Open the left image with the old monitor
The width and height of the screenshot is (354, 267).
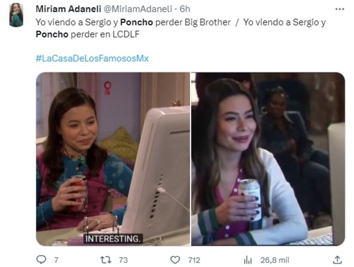[113, 159]
